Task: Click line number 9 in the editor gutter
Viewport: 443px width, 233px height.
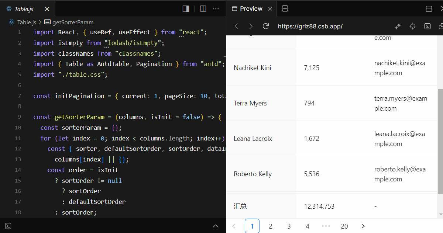Action: tap(19, 117)
